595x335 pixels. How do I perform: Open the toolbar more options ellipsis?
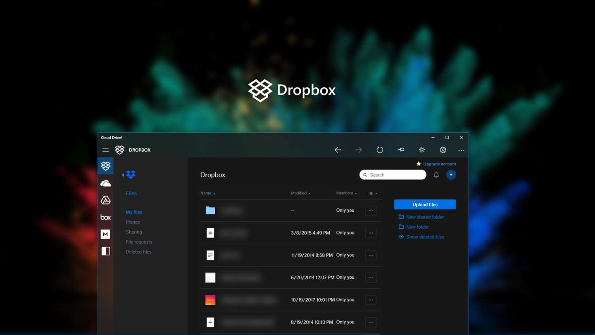pyautogui.click(x=461, y=150)
